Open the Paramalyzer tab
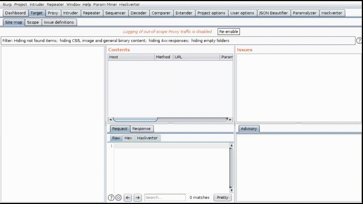The height and width of the screenshot is (204, 363). coord(305,13)
